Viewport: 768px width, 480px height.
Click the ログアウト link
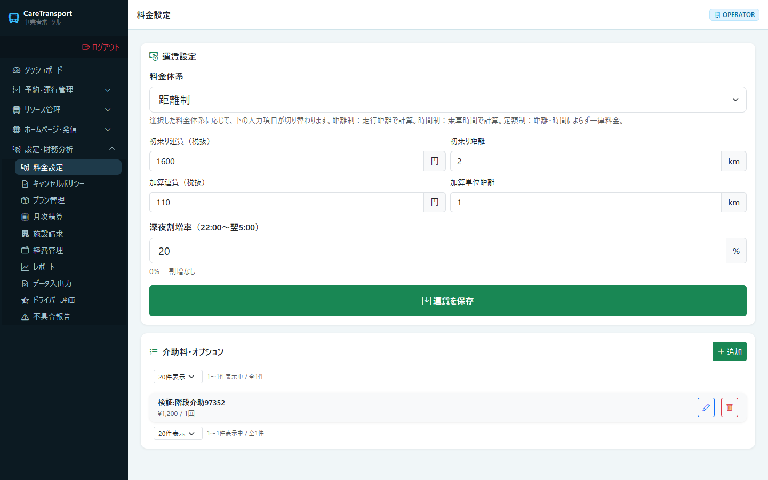coord(101,47)
